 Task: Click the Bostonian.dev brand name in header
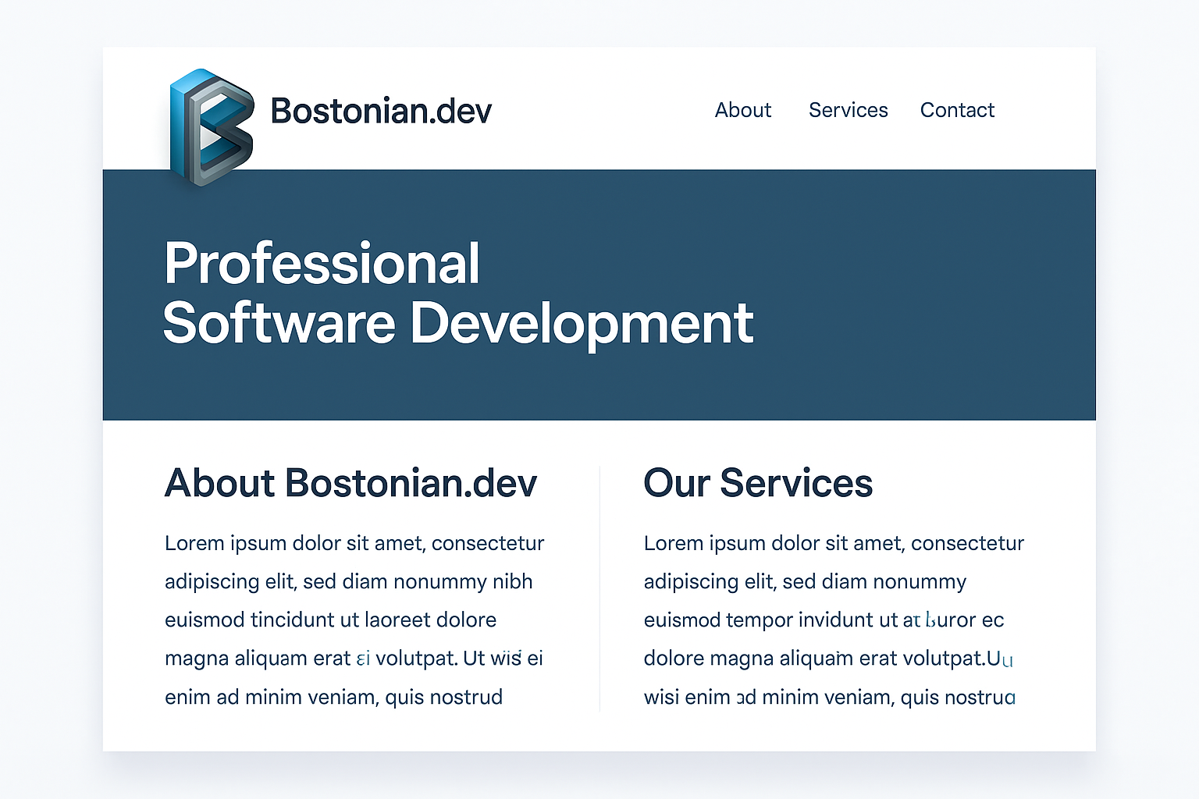point(381,111)
